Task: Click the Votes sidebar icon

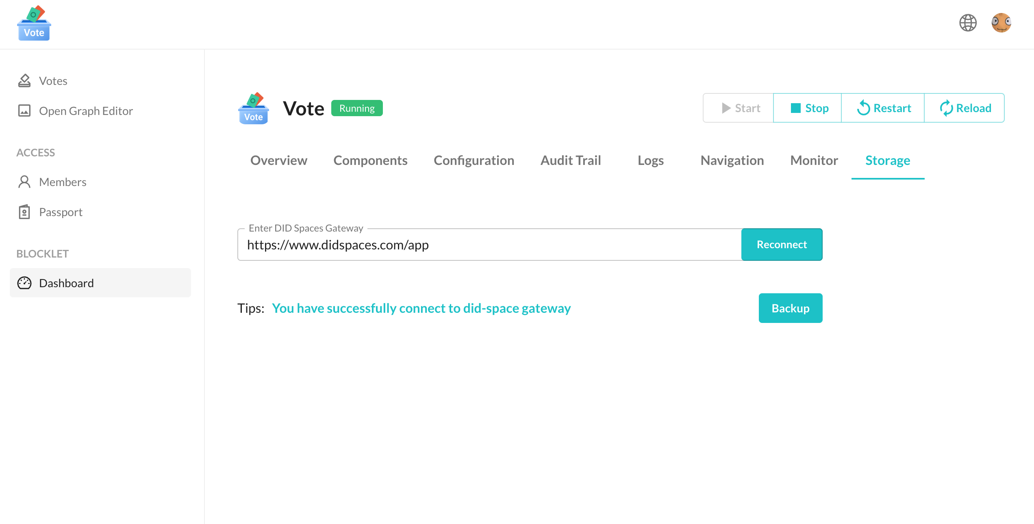Action: coord(24,81)
